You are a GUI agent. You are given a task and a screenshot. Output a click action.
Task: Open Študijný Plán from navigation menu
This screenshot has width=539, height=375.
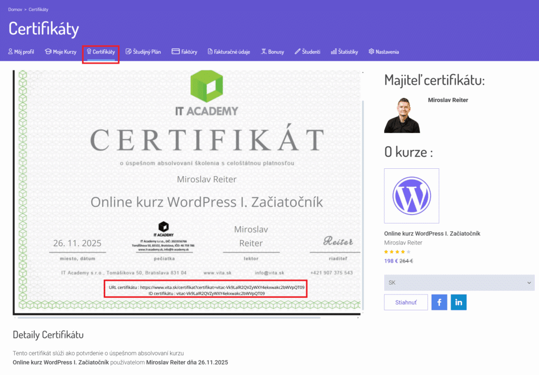click(x=143, y=52)
